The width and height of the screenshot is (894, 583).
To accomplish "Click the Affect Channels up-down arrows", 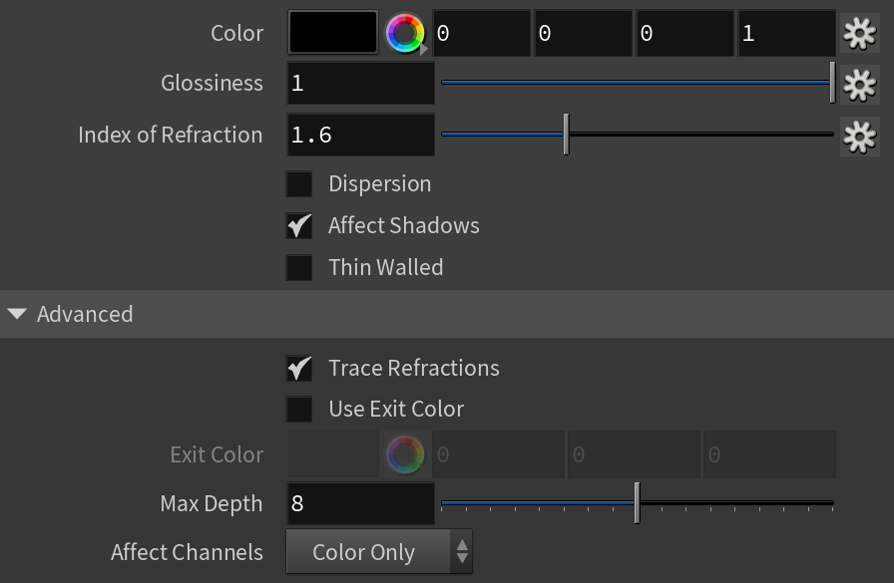I will tap(462, 552).
